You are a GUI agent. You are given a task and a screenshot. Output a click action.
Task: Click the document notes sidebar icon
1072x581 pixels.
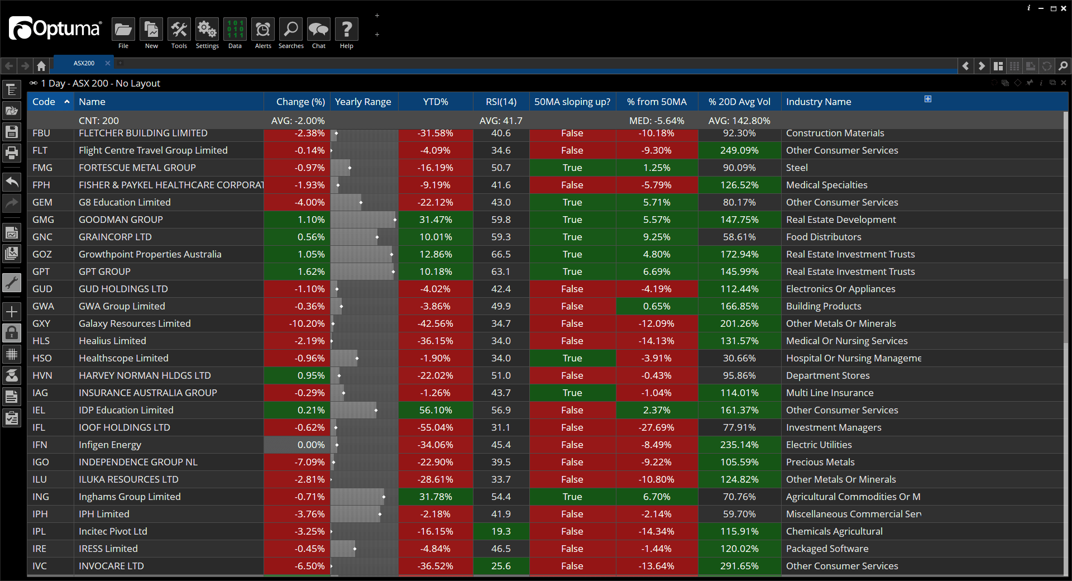pyautogui.click(x=12, y=397)
